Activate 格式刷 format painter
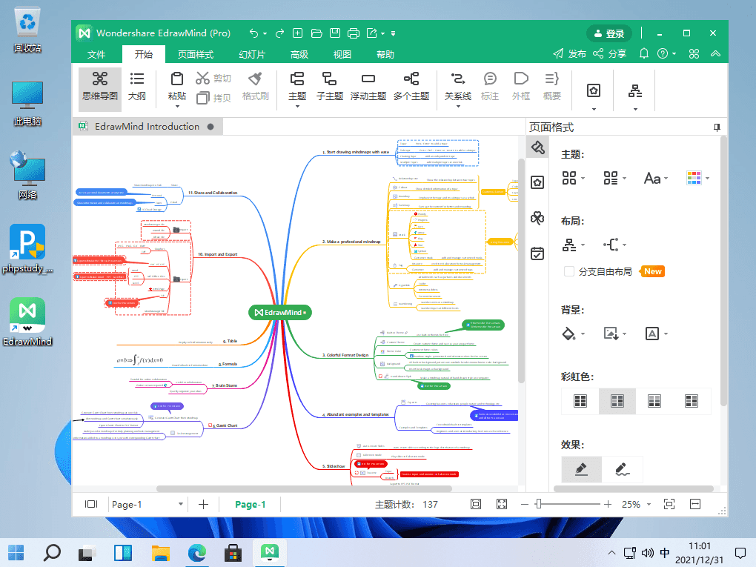The width and height of the screenshot is (756, 567). [x=255, y=87]
